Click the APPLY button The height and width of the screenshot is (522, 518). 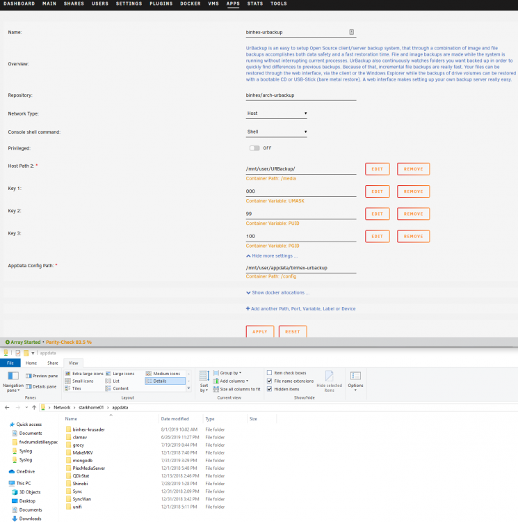(x=260, y=331)
